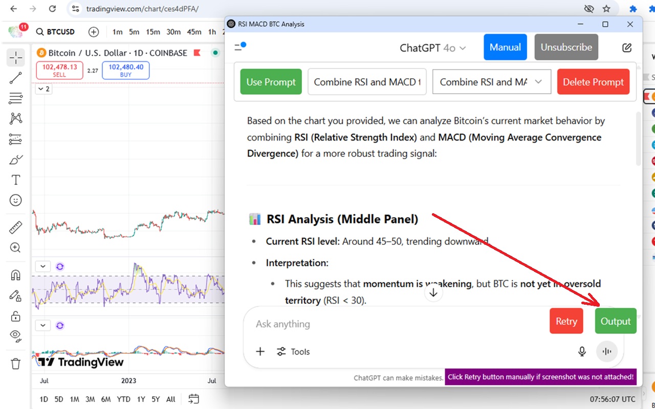Viewport: 655px width, 409px height.
Task: Select the trend line drawing tool
Action: (x=15, y=78)
